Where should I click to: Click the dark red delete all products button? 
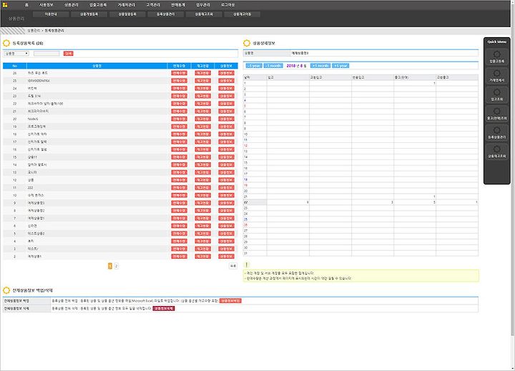tap(164, 309)
